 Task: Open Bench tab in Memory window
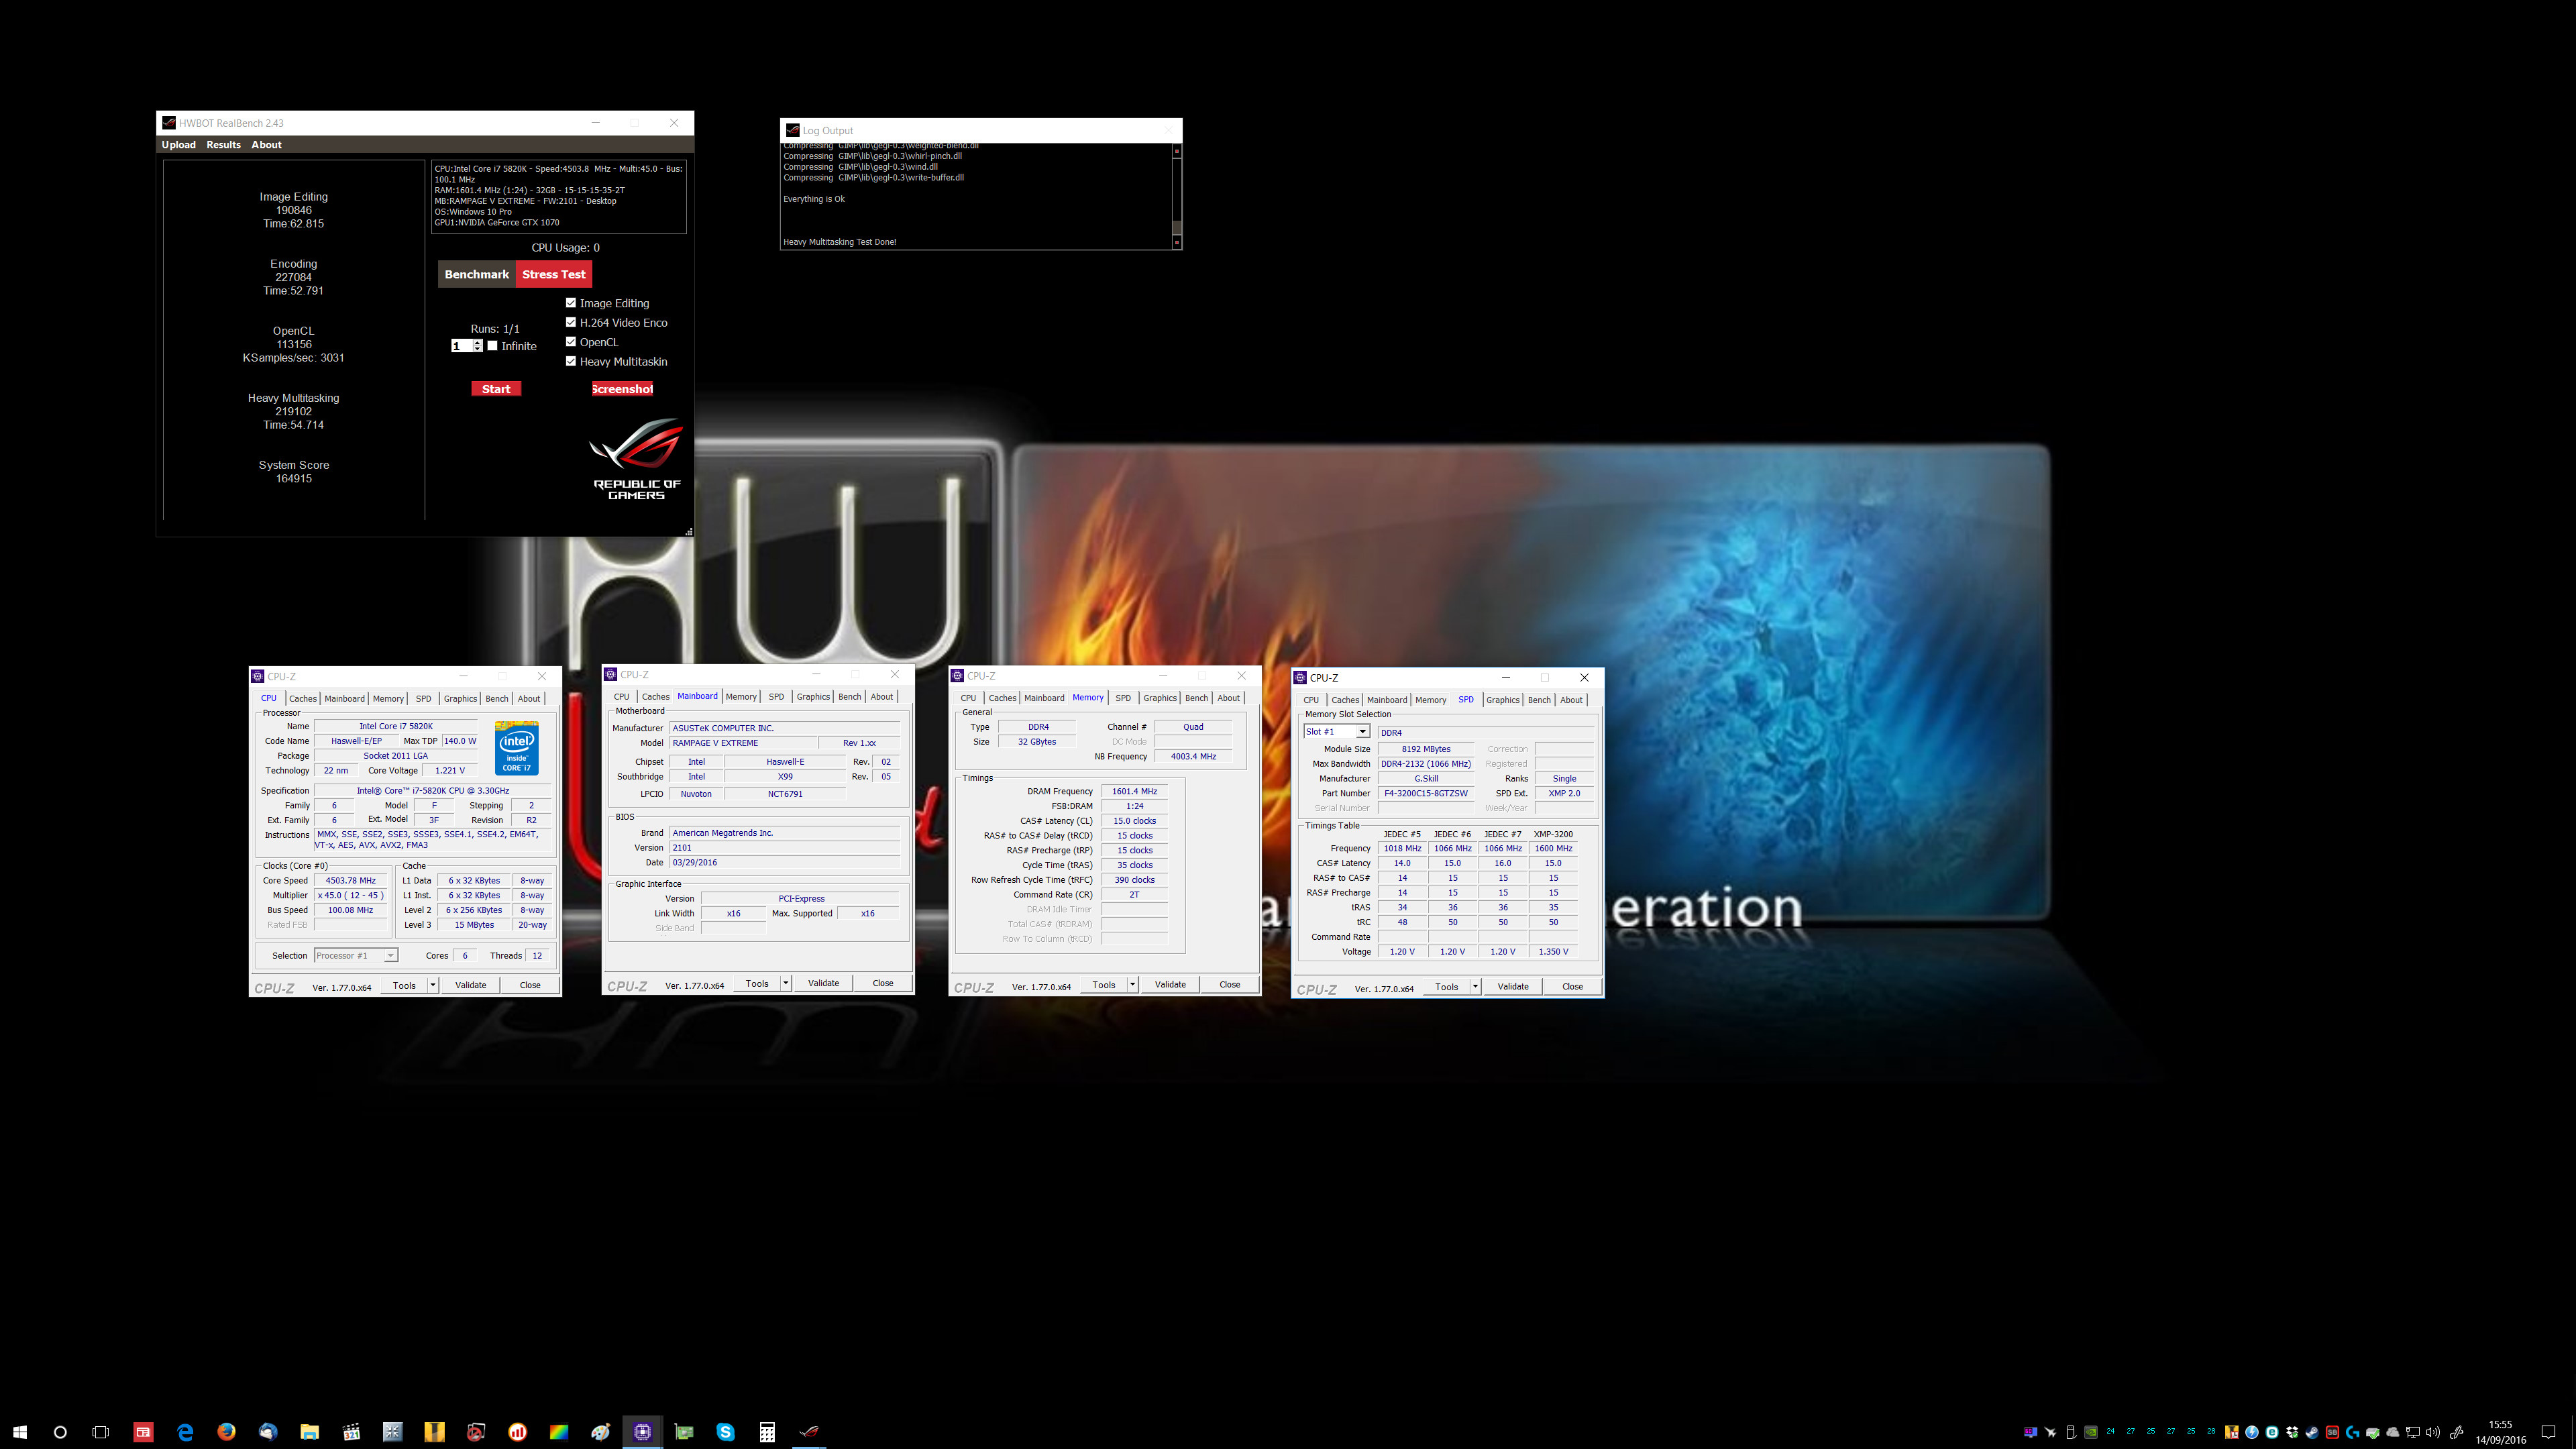pyautogui.click(x=1196, y=698)
